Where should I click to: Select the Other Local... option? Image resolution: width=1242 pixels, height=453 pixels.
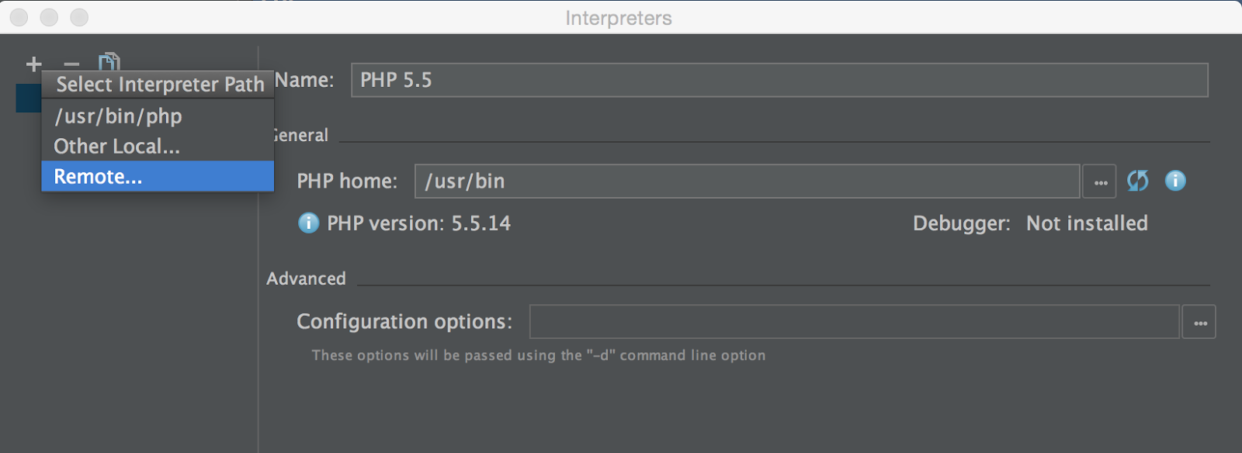click(116, 147)
